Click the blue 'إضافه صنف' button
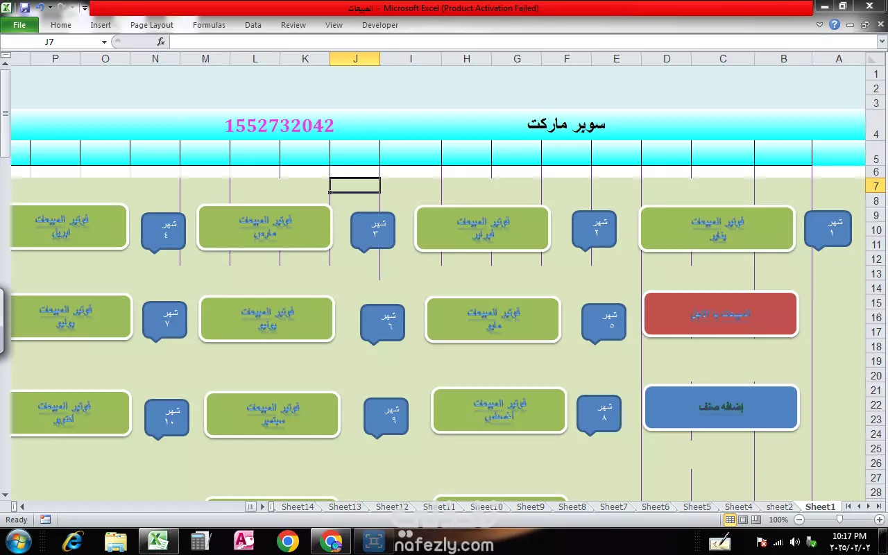 click(x=721, y=408)
